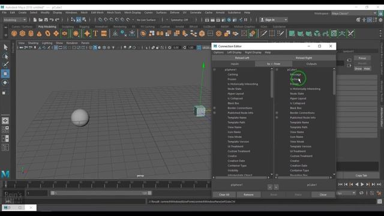This screenshot has height=216, width=384.
Task: Open the Mesh Tools main menu
Action: pyautogui.click(x=114, y=13)
